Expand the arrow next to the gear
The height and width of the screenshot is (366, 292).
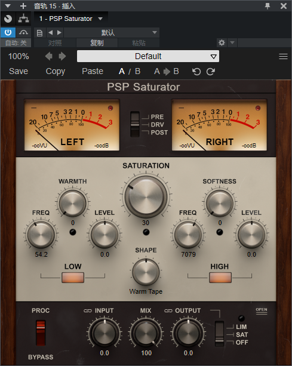coord(232,43)
